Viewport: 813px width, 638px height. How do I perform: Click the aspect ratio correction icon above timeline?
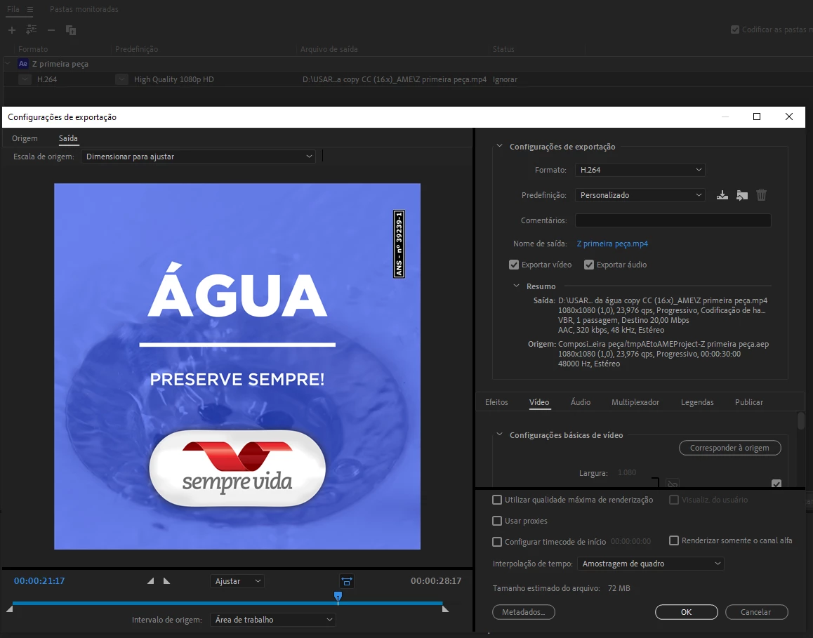tap(347, 582)
